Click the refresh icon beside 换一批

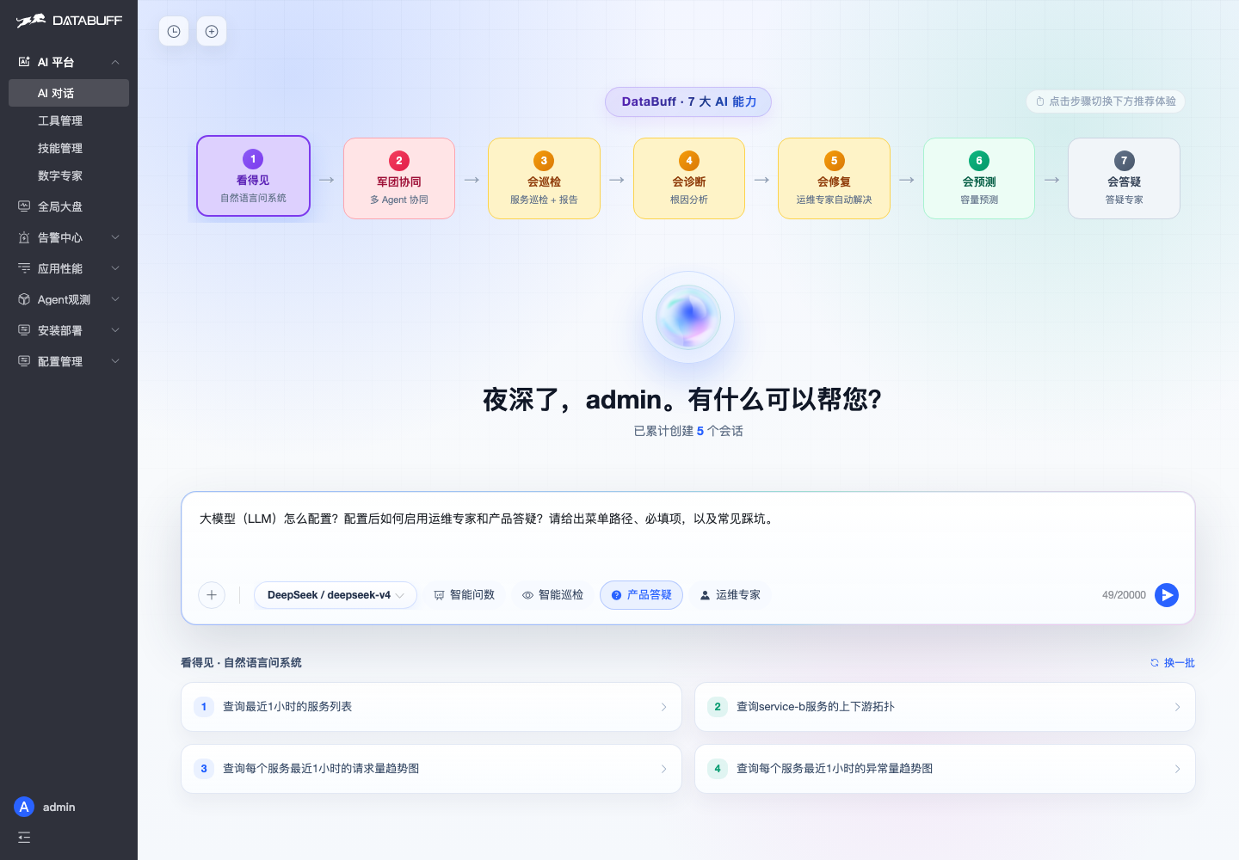1155,663
